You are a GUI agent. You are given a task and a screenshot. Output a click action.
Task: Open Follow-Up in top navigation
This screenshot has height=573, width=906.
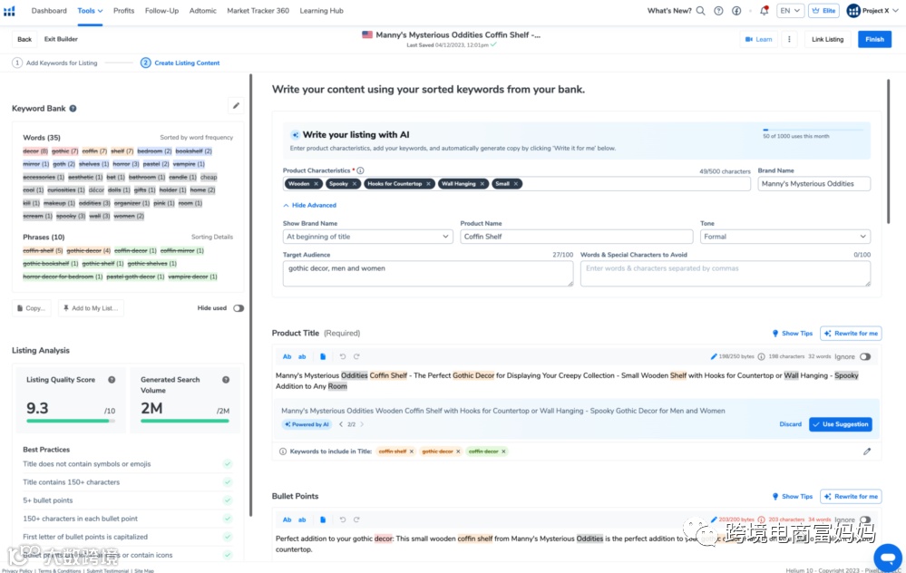(x=161, y=10)
